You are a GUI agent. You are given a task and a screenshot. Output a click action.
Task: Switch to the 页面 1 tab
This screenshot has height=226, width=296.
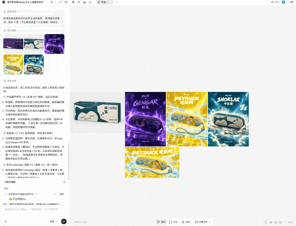pos(105,2)
